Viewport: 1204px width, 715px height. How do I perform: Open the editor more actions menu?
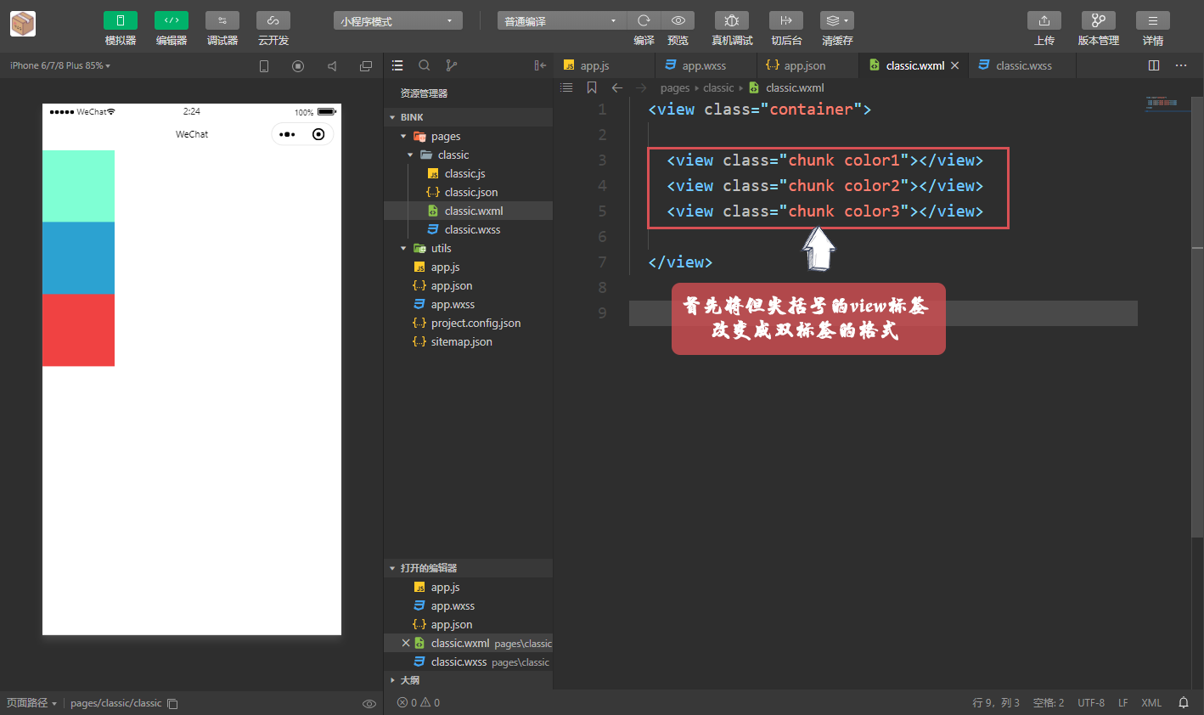[x=1181, y=65]
